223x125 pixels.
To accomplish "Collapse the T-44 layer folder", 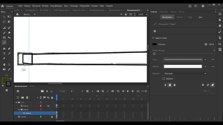I will pyautogui.click(x=16, y=102).
